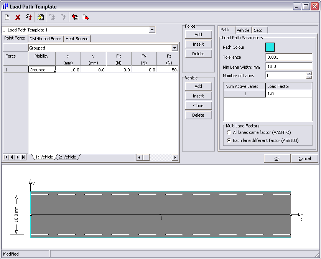321x259 pixels.
Task: Click the New template icon in toolbar
Action: (7, 17)
